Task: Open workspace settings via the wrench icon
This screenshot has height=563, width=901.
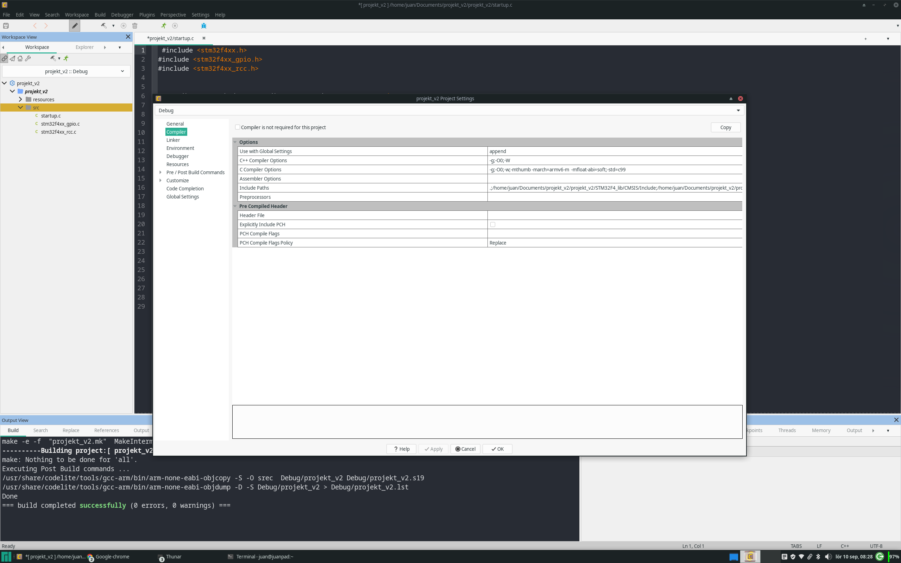Action: (28, 58)
